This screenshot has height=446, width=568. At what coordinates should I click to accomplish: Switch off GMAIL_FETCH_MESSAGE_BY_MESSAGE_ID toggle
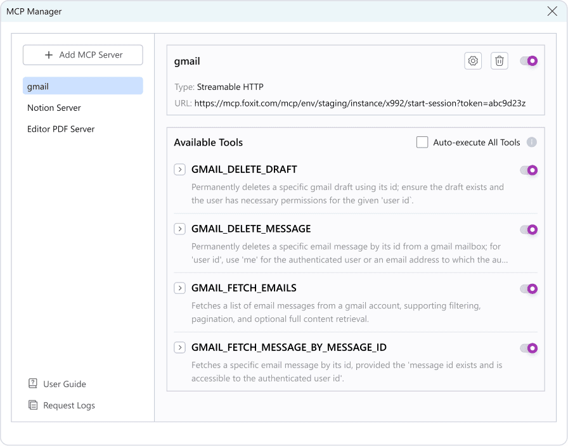coord(529,348)
